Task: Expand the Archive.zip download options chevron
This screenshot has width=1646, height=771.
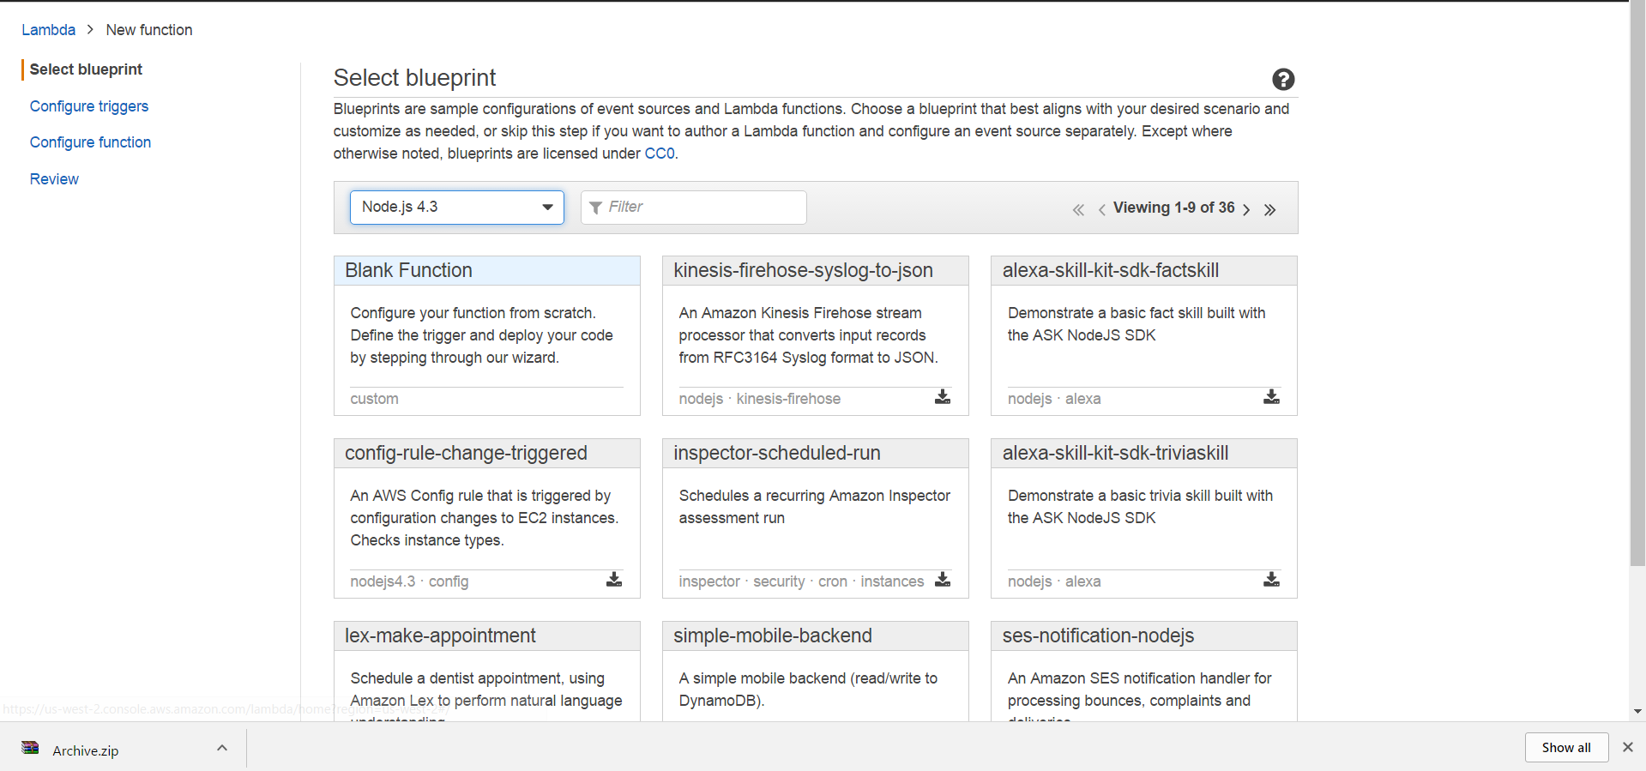Action: pos(222,748)
